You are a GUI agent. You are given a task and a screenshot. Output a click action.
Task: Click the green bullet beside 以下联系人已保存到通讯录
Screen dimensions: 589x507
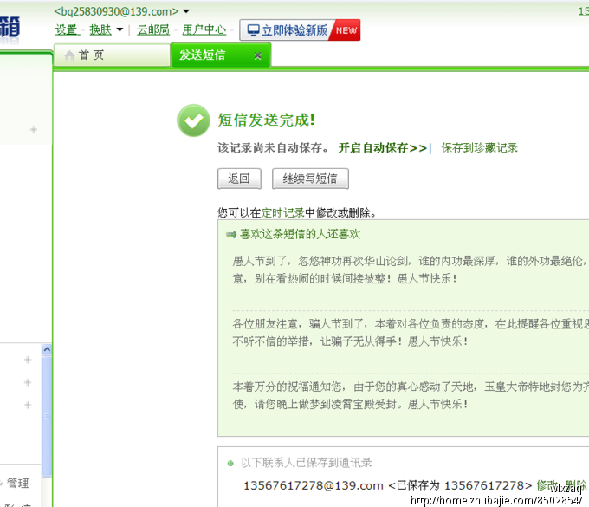tap(230, 464)
